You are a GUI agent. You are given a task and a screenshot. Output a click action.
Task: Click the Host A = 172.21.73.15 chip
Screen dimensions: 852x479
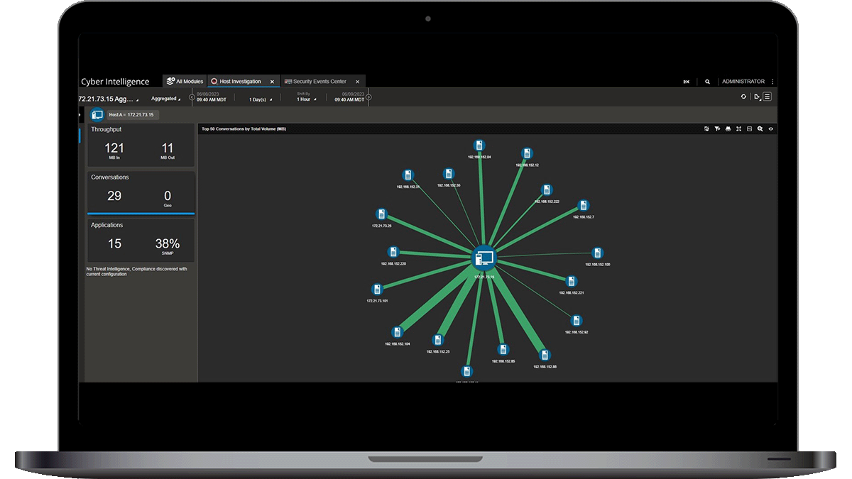pos(131,114)
